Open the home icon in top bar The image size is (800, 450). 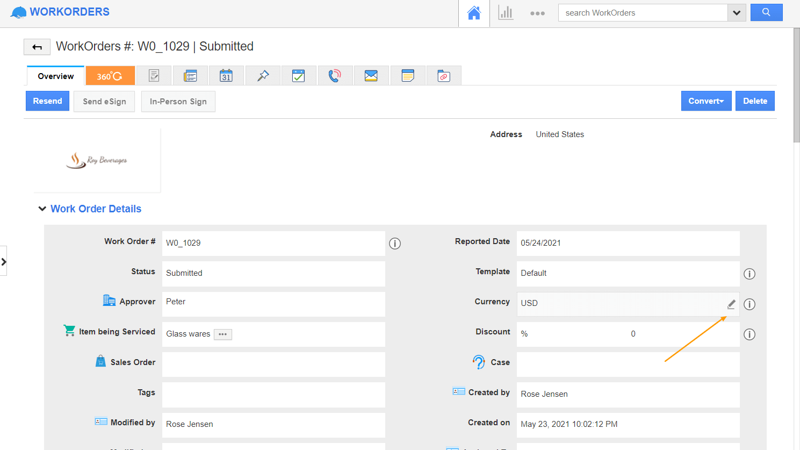474,13
